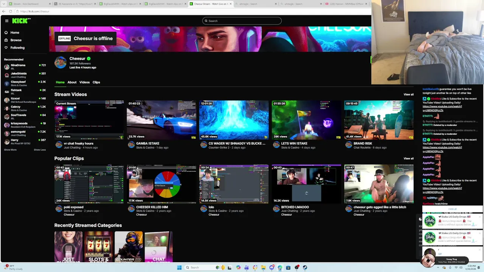
Task: Open Browse in the sidebar
Action: (16, 40)
